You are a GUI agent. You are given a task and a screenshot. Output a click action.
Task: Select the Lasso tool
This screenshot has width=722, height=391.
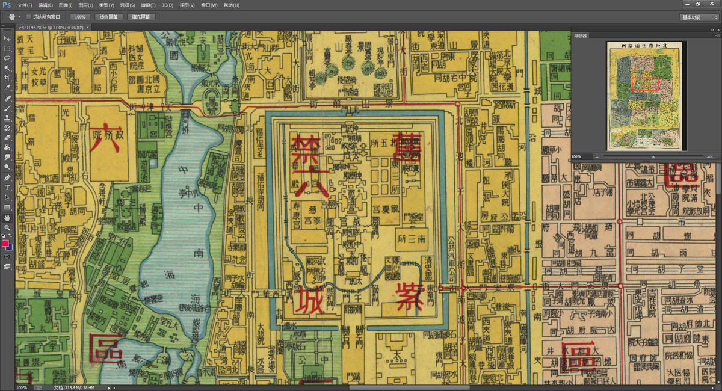pyautogui.click(x=7, y=58)
